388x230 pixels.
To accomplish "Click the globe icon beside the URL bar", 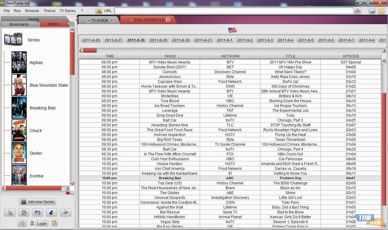I will [x=372, y=11].
